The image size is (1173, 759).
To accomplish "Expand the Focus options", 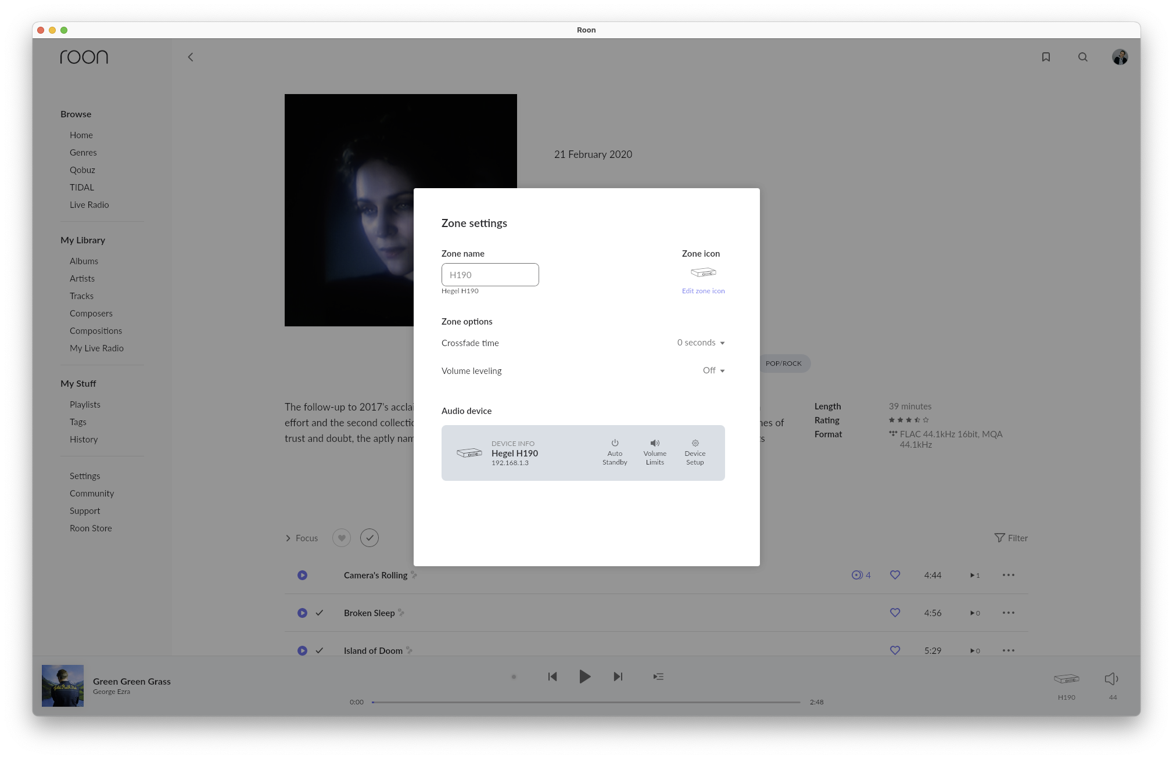I will (302, 538).
